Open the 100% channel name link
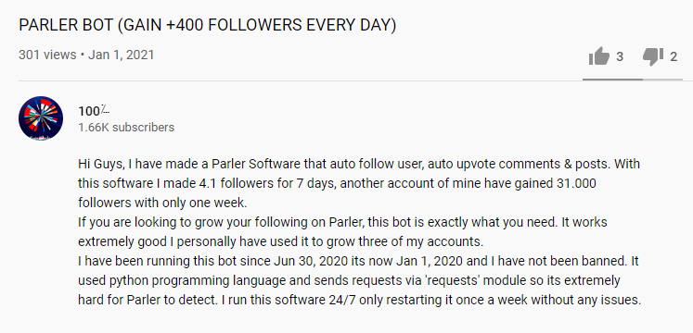Image resolution: width=693 pixels, height=333 pixels. tap(94, 111)
